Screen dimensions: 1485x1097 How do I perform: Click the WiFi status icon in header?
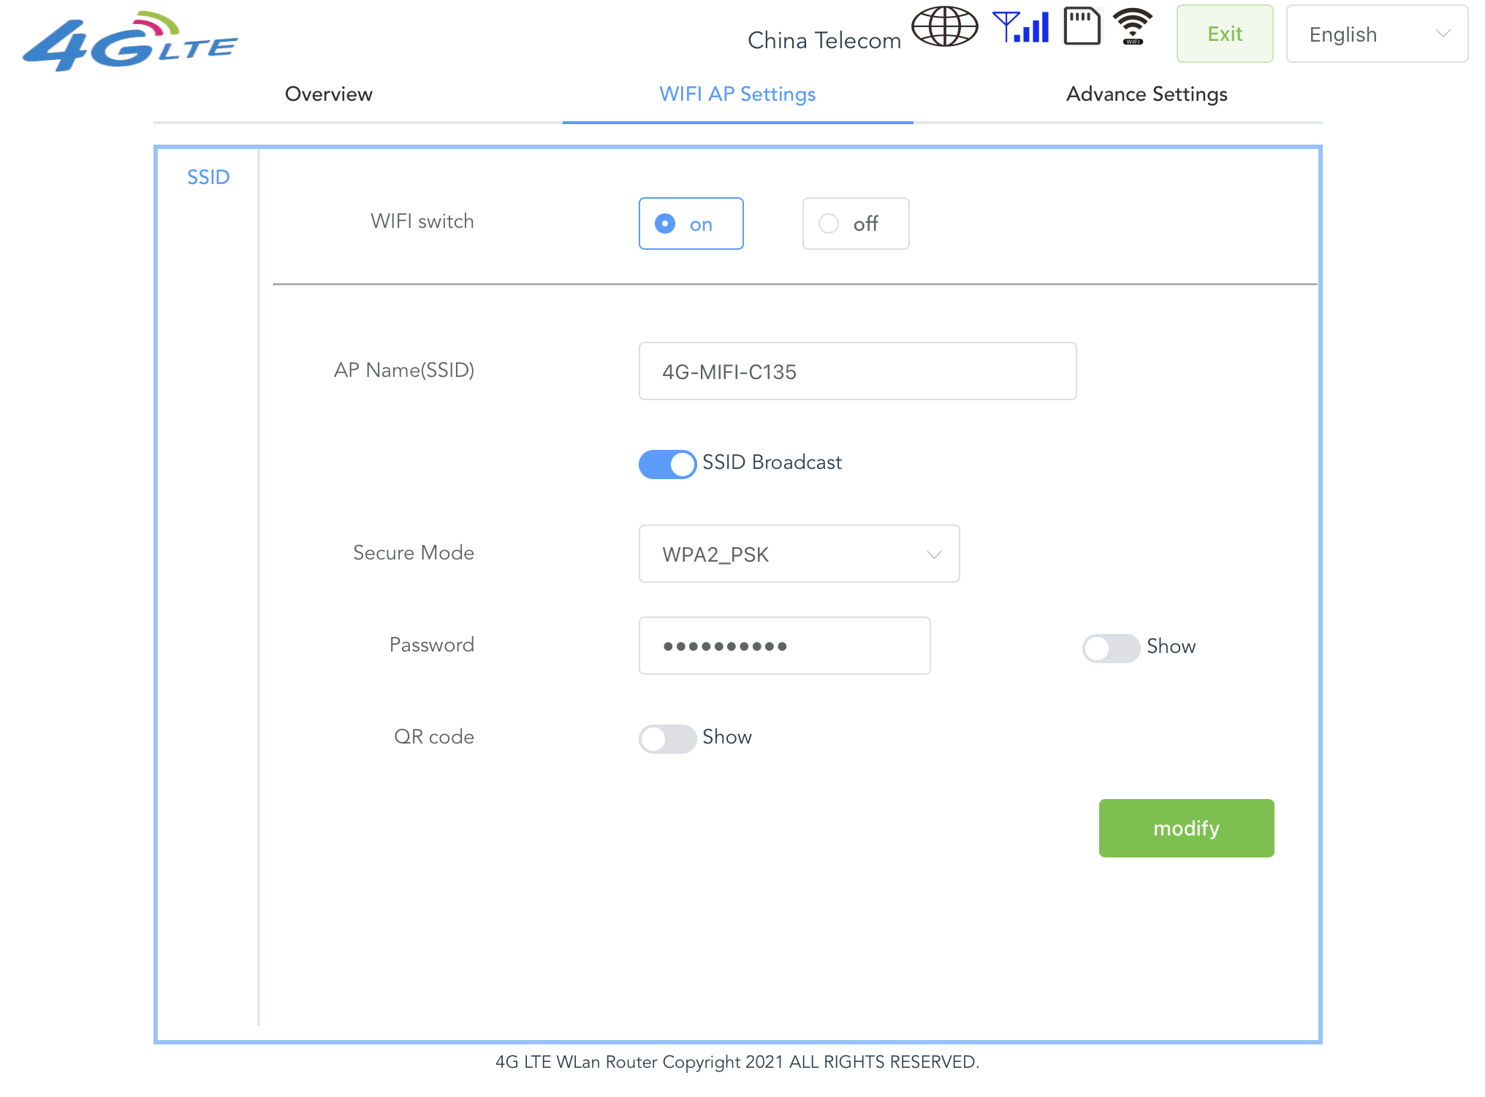(1132, 27)
